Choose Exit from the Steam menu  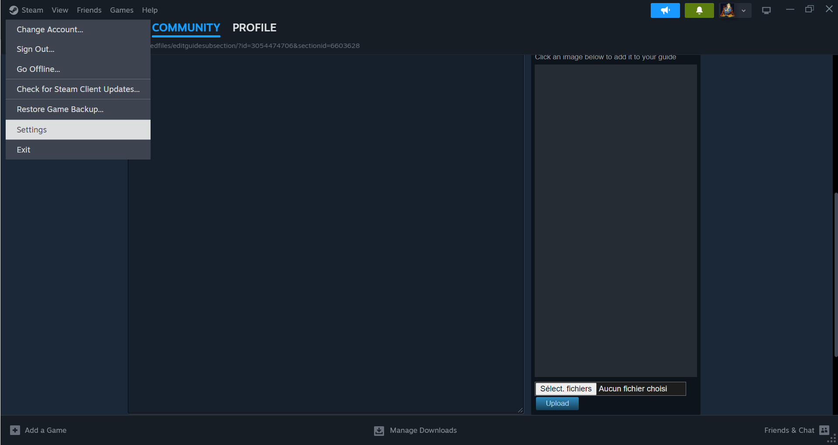[78, 149]
